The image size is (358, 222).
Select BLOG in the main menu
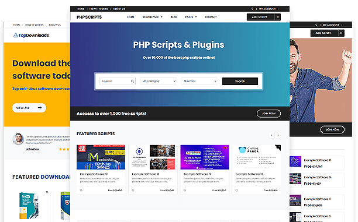(174, 17)
